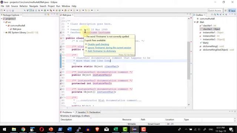Image resolution: width=237 pixels, height=133 pixels.
Task: Click the Description column header
Action: click(x=66, y=120)
